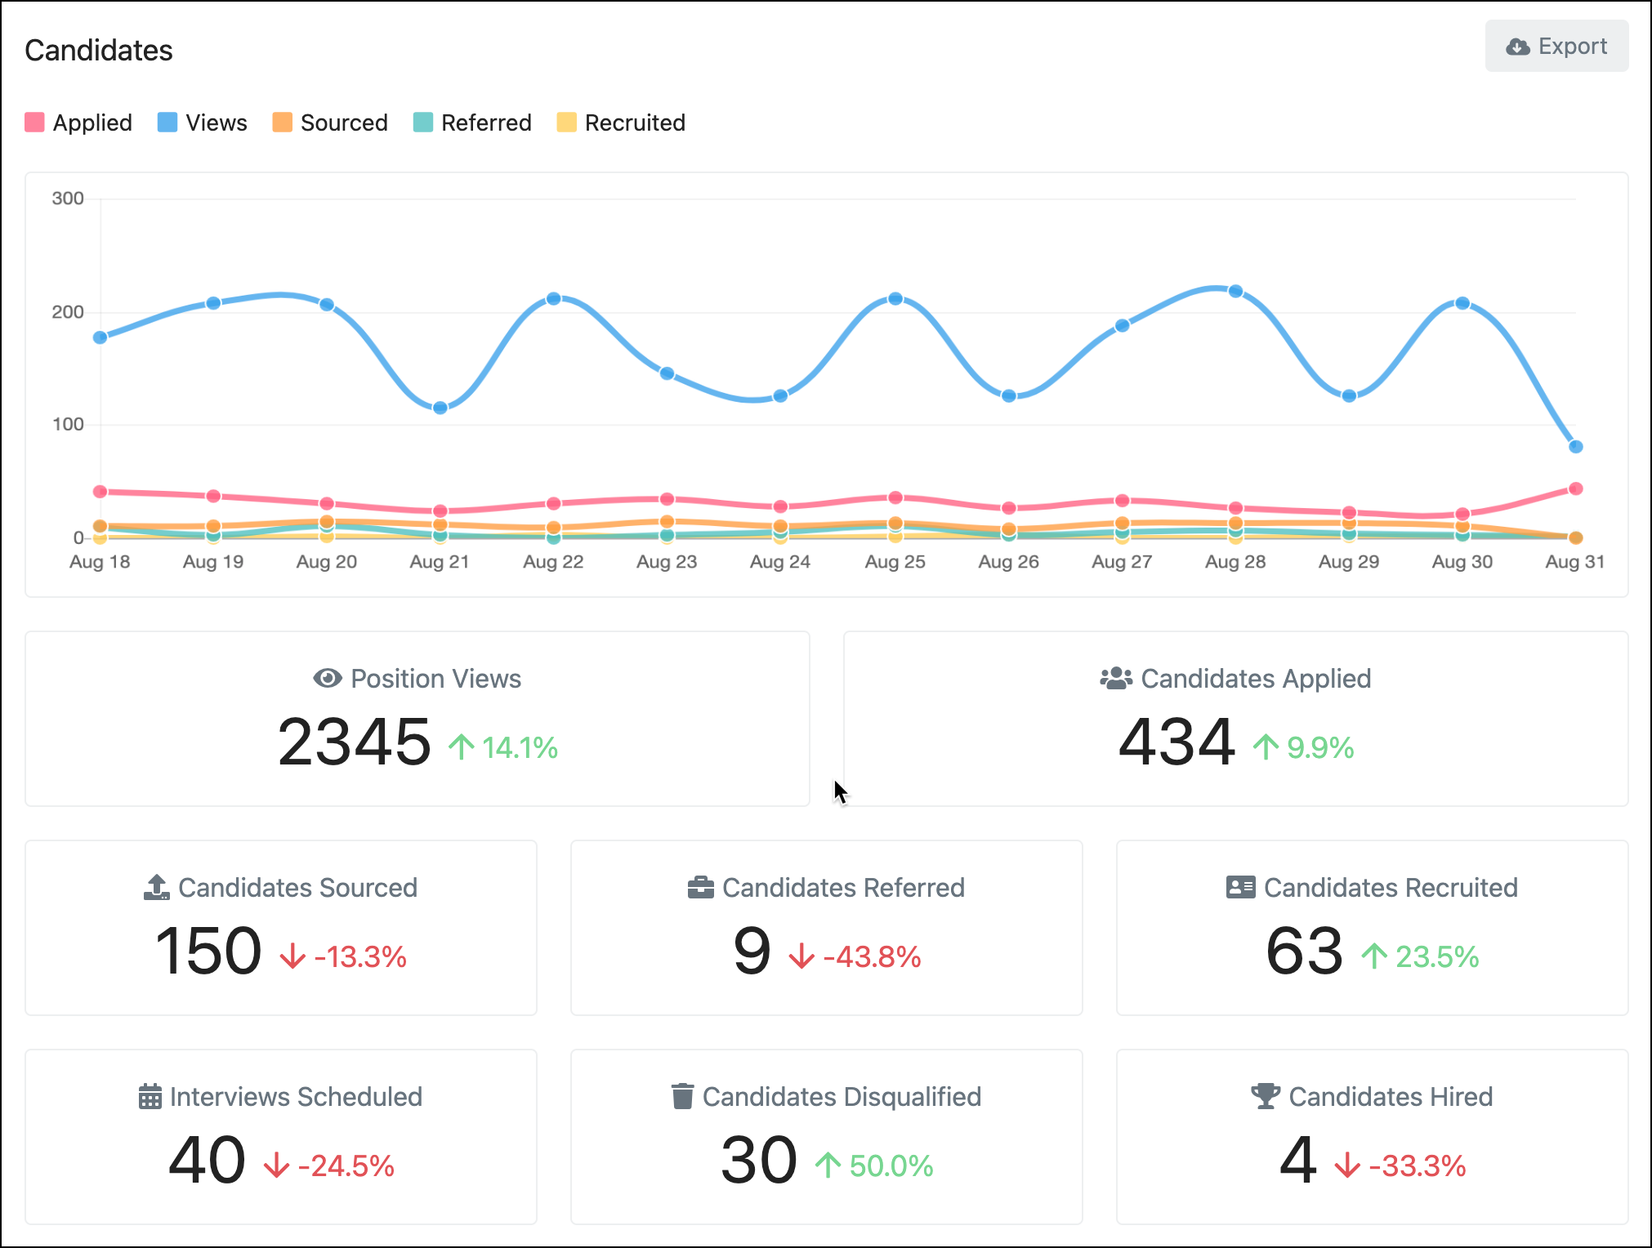The image size is (1652, 1248).
Task: Click the briefcase icon beside Candidates Referred
Action: [700, 887]
